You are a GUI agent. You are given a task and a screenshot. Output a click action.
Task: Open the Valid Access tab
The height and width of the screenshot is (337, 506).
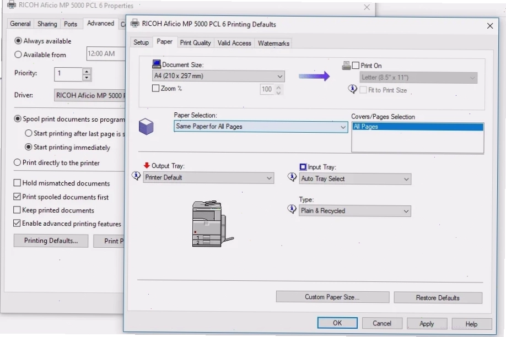tap(234, 43)
